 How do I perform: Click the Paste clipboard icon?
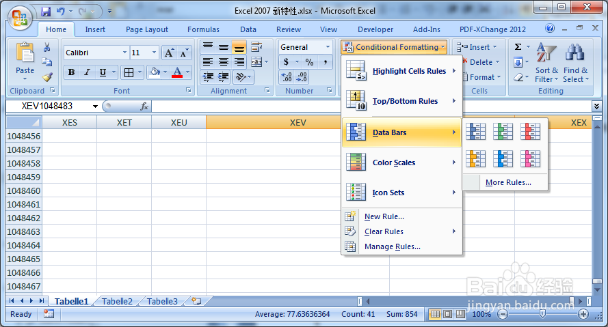click(25, 53)
